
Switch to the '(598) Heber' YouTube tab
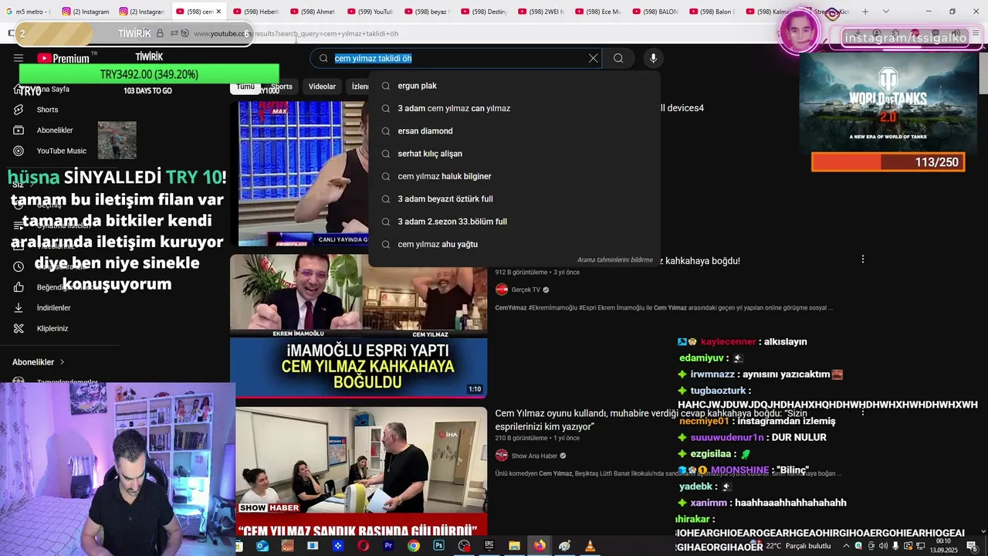pos(256,12)
